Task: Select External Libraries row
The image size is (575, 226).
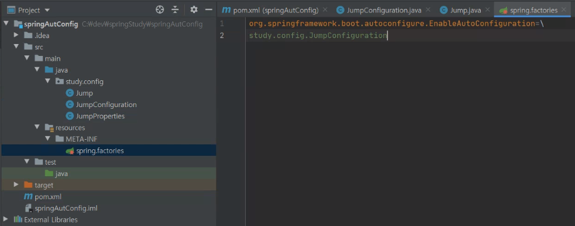Action: (x=109, y=219)
